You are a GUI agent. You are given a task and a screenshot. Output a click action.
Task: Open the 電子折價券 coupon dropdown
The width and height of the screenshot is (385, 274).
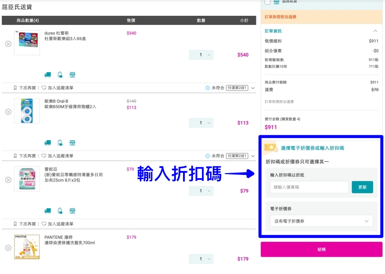pos(322,221)
